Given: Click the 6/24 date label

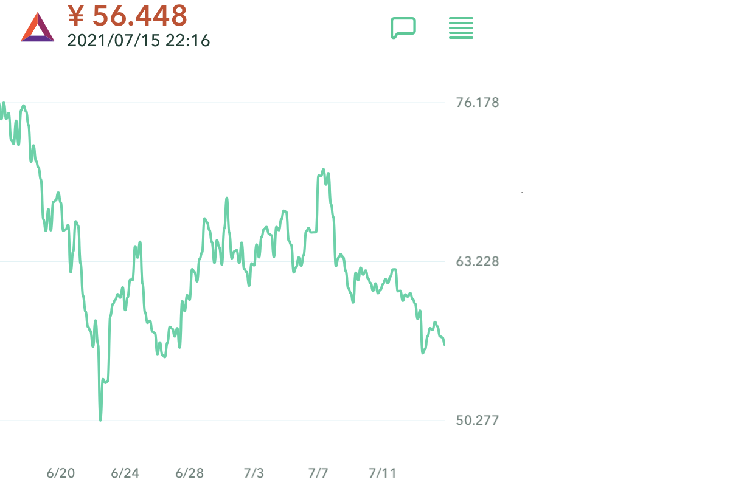Looking at the screenshot, I should coord(125,473).
